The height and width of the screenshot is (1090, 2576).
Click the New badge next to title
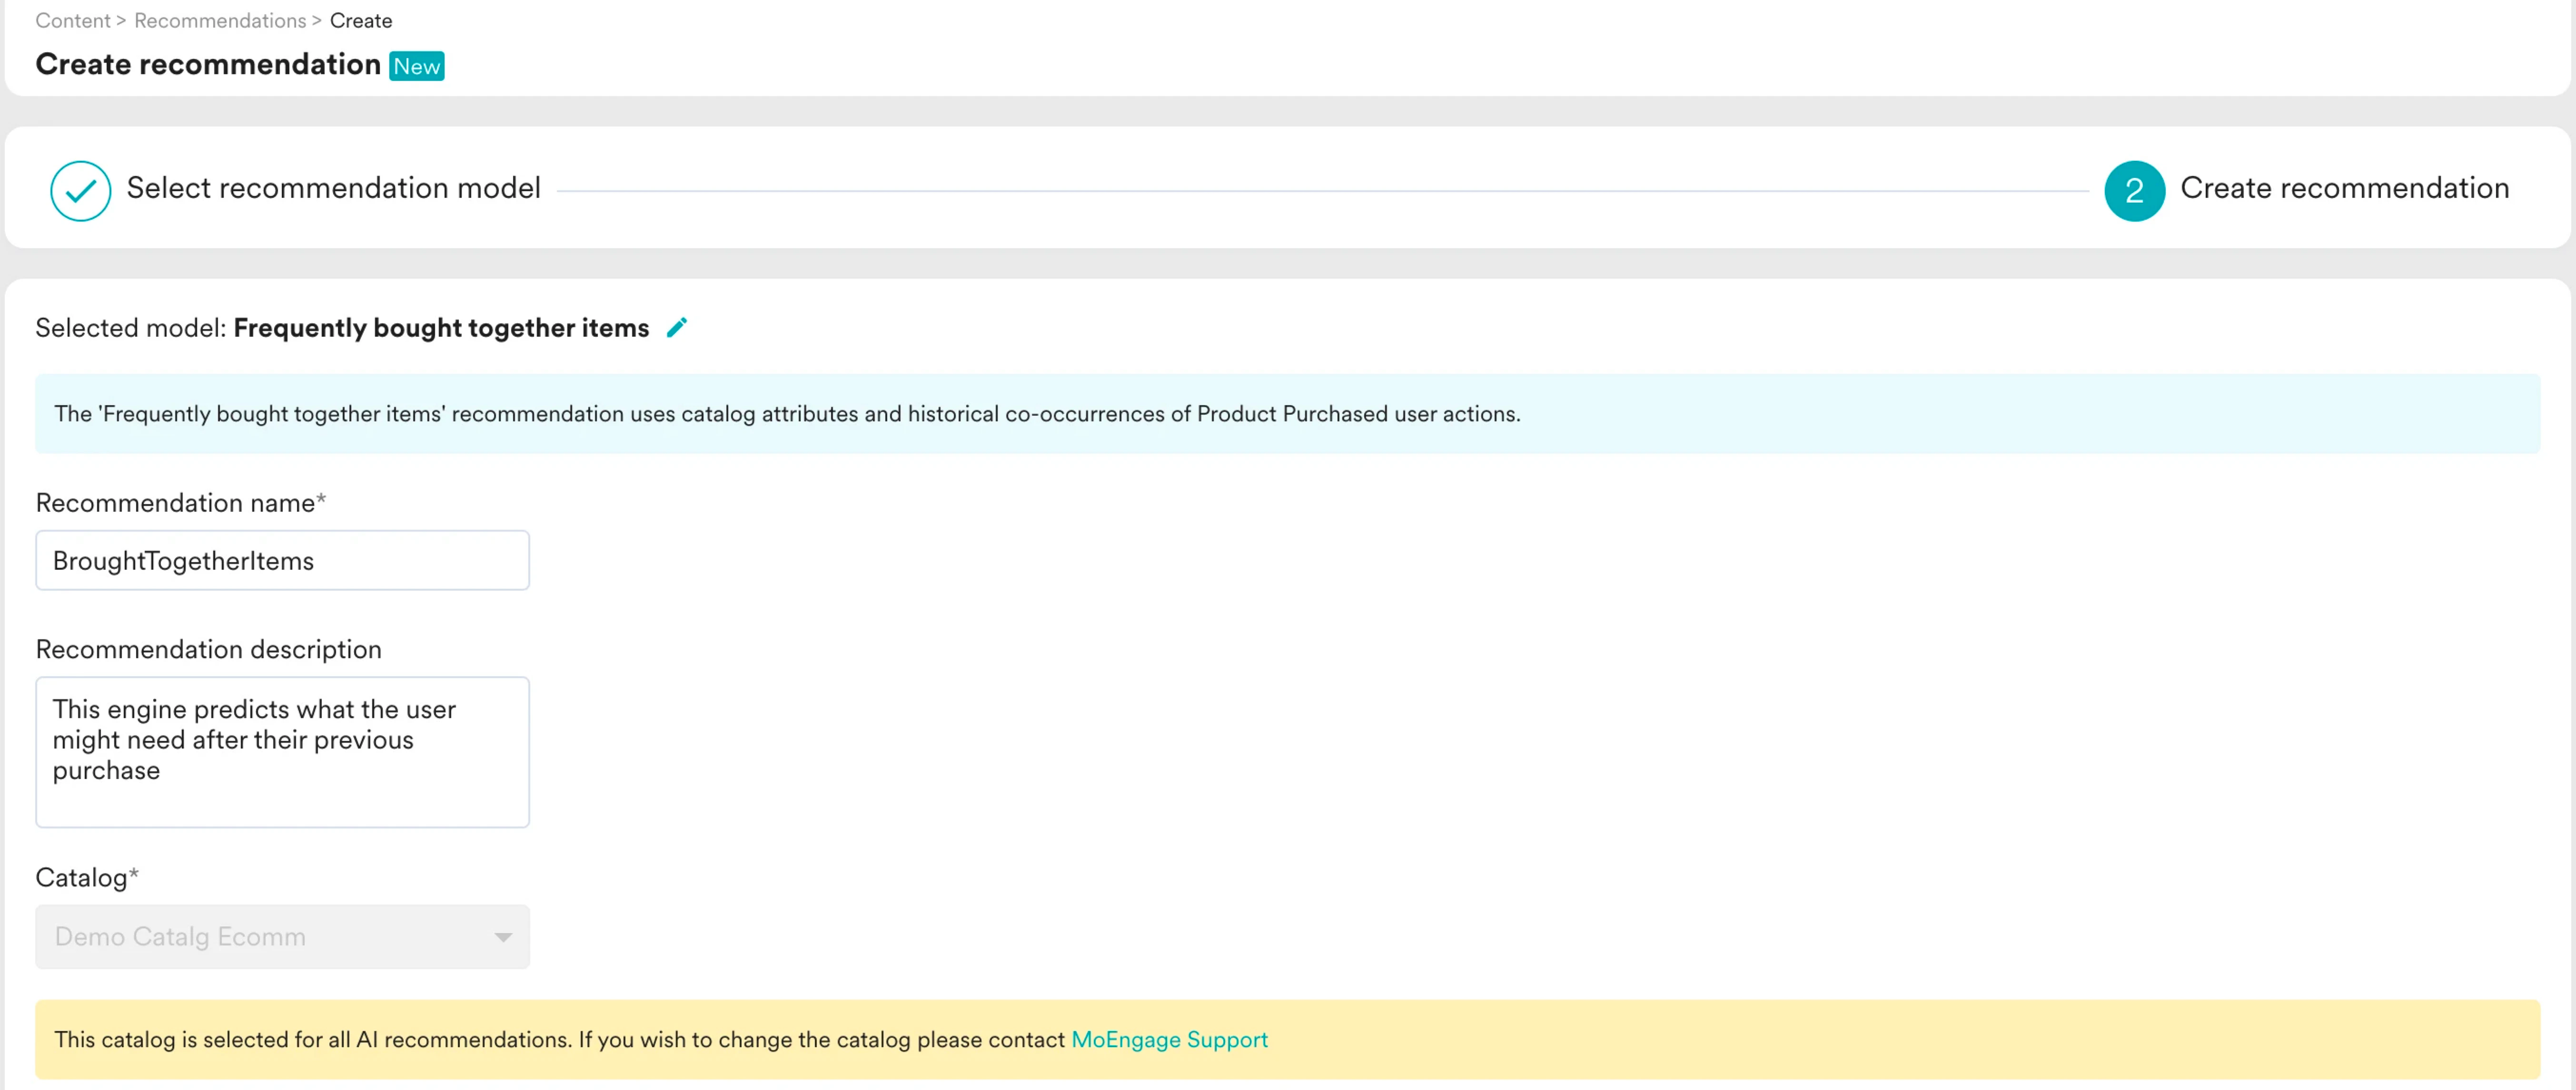416,66
